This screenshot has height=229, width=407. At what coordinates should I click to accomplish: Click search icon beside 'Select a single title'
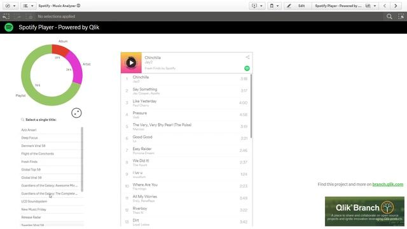point(23,120)
